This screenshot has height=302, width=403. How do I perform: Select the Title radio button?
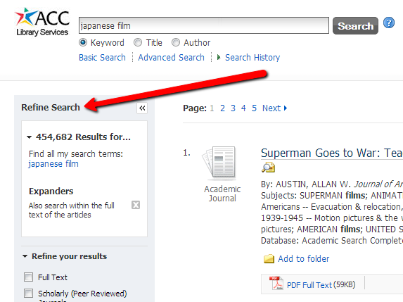(138, 42)
